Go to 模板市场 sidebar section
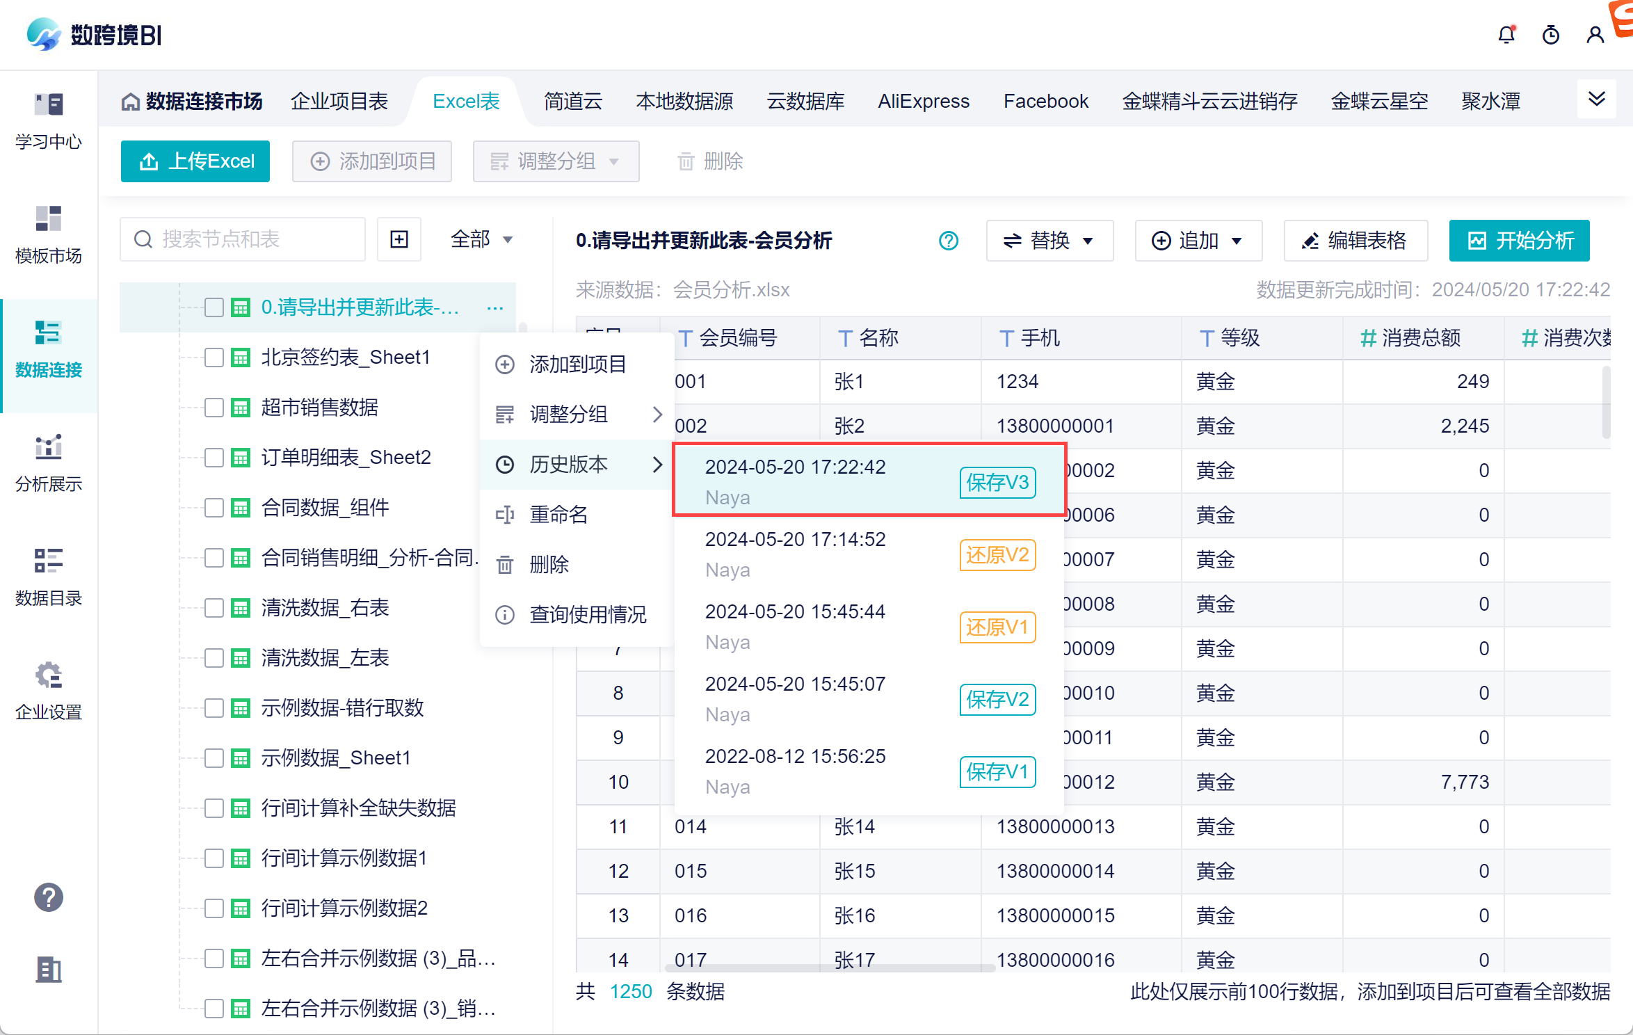The width and height of the screenshot is (1633, 1035). (x=48, y=235)
